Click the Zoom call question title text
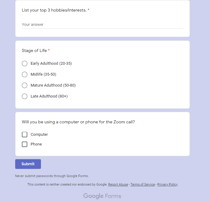Screen dimensions: 209x202 click(x=78, y=122)
